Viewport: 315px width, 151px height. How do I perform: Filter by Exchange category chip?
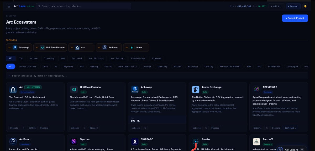193,67
